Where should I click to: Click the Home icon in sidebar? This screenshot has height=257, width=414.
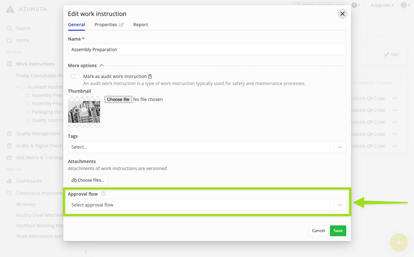click(9, 40)
